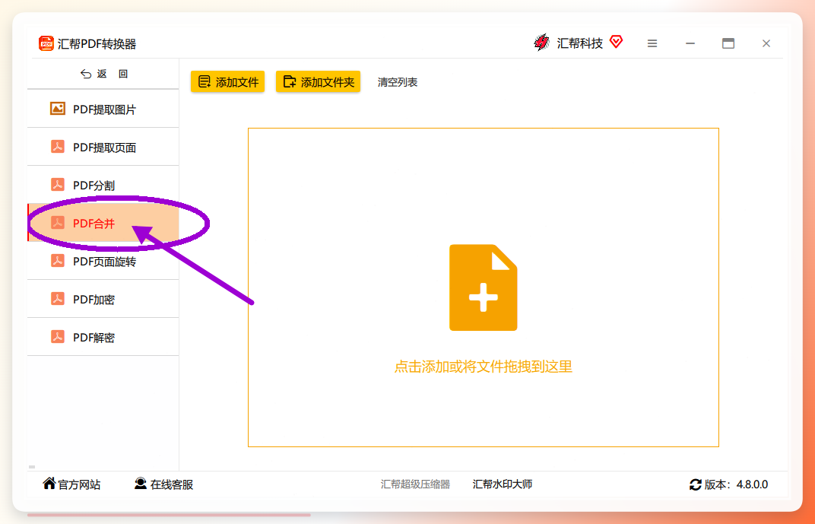The width and height of the screenshot is (815, 524).
Task: Click the PDF icon beside PDF提取页面
Action: 58,147
